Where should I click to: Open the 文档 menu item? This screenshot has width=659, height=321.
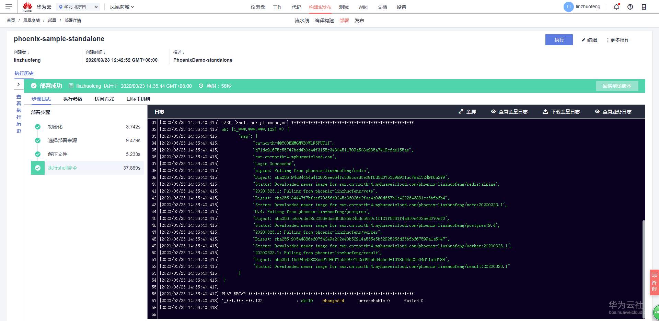coord(382,7)
